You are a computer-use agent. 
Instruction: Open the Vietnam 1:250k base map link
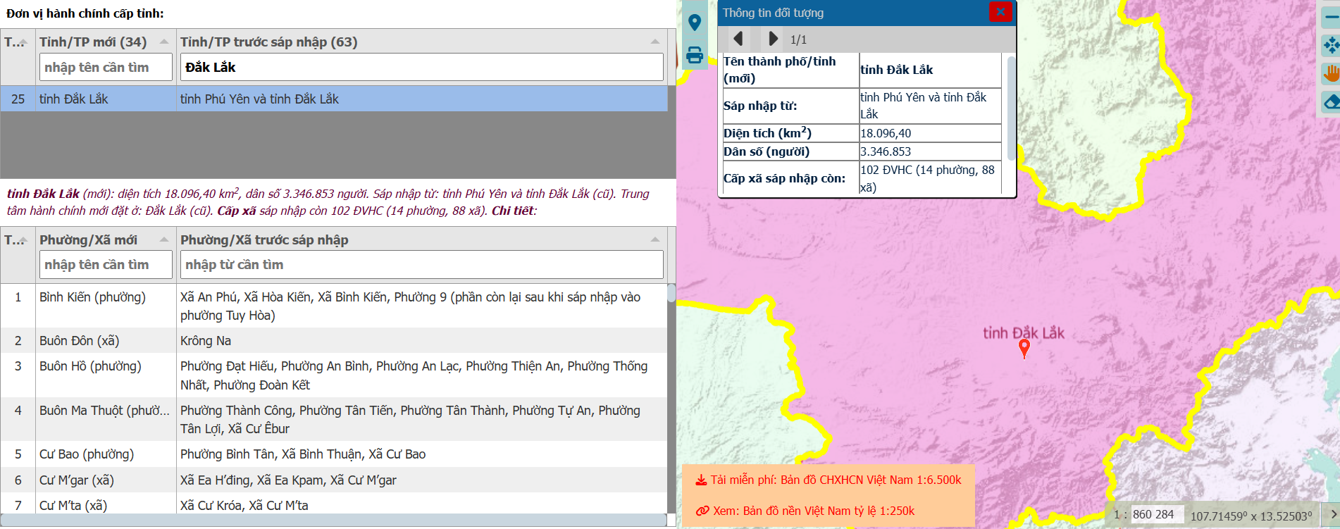(805, 511)
